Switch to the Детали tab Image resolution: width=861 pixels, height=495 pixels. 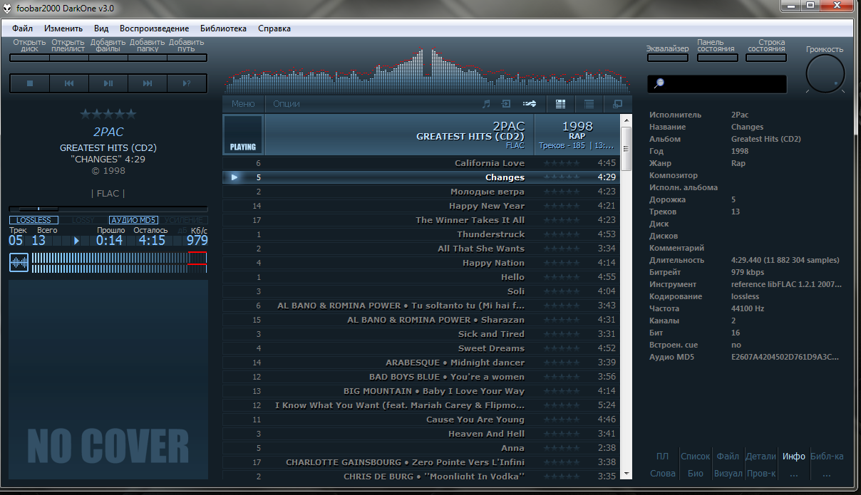coord(761,457)
